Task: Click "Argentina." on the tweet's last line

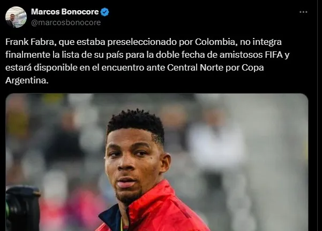Action: [x=27, y=81]
